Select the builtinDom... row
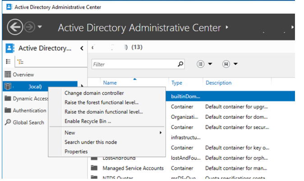Viewport: 304px width, 181px height. coord(230,96)
